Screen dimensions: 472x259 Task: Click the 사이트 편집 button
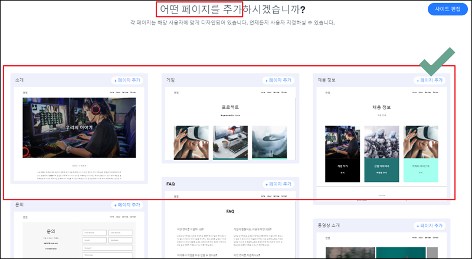448,9
